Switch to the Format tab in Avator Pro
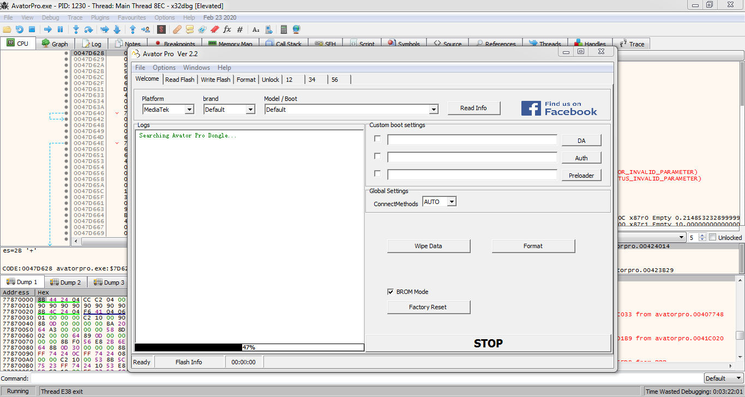This screenshot has height=397, width=745. point(246,79)
